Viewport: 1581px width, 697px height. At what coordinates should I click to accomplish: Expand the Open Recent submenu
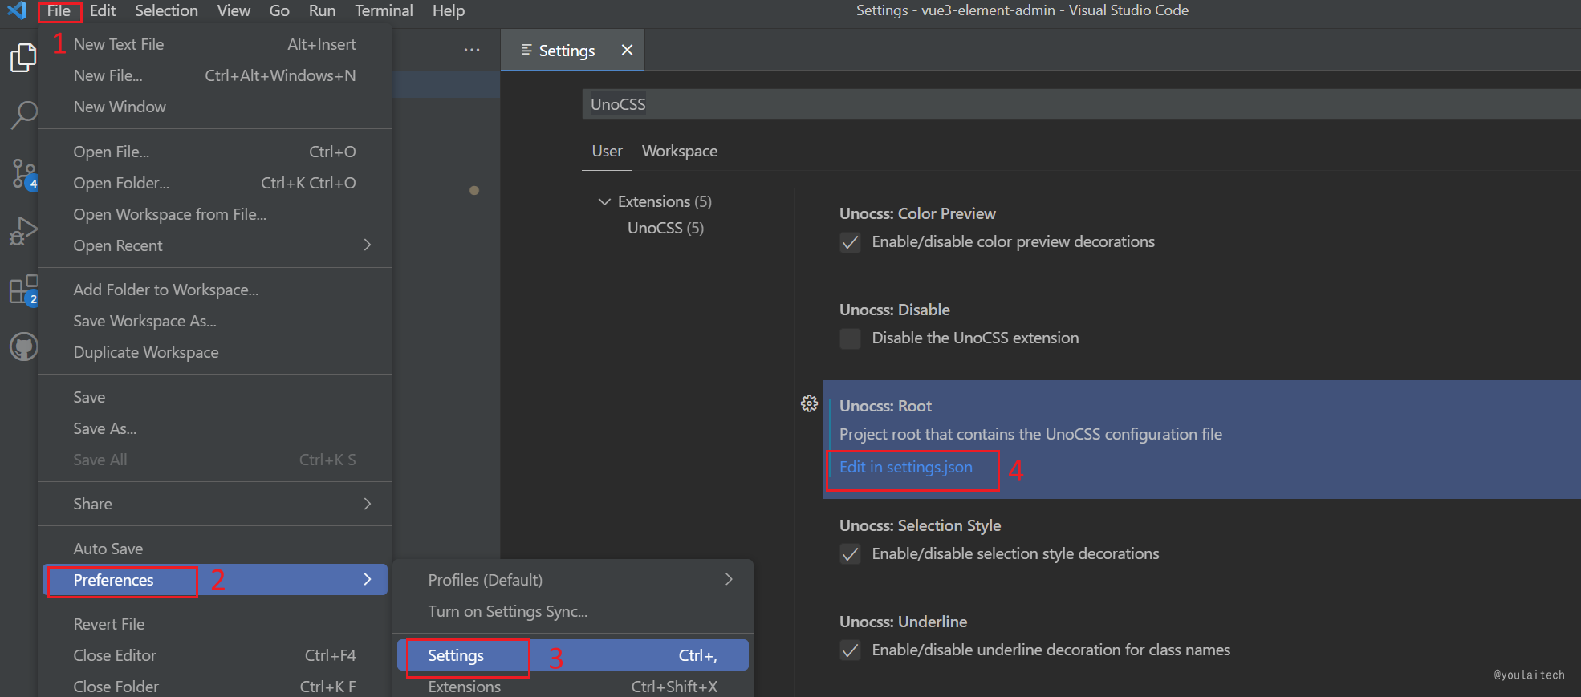(215, 245)
